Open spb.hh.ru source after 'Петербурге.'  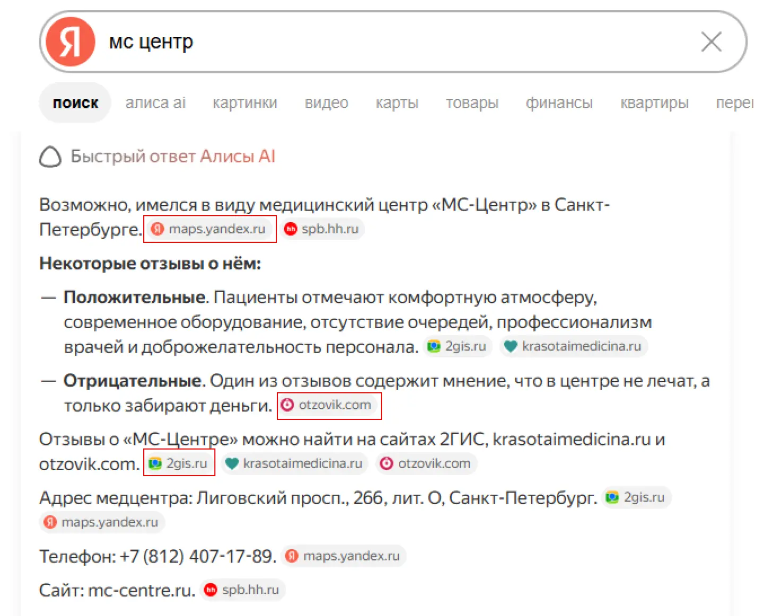pyautogui.click(x=323, y=229)
